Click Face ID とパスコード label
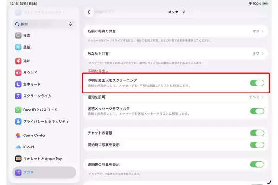 pos(40,110)
